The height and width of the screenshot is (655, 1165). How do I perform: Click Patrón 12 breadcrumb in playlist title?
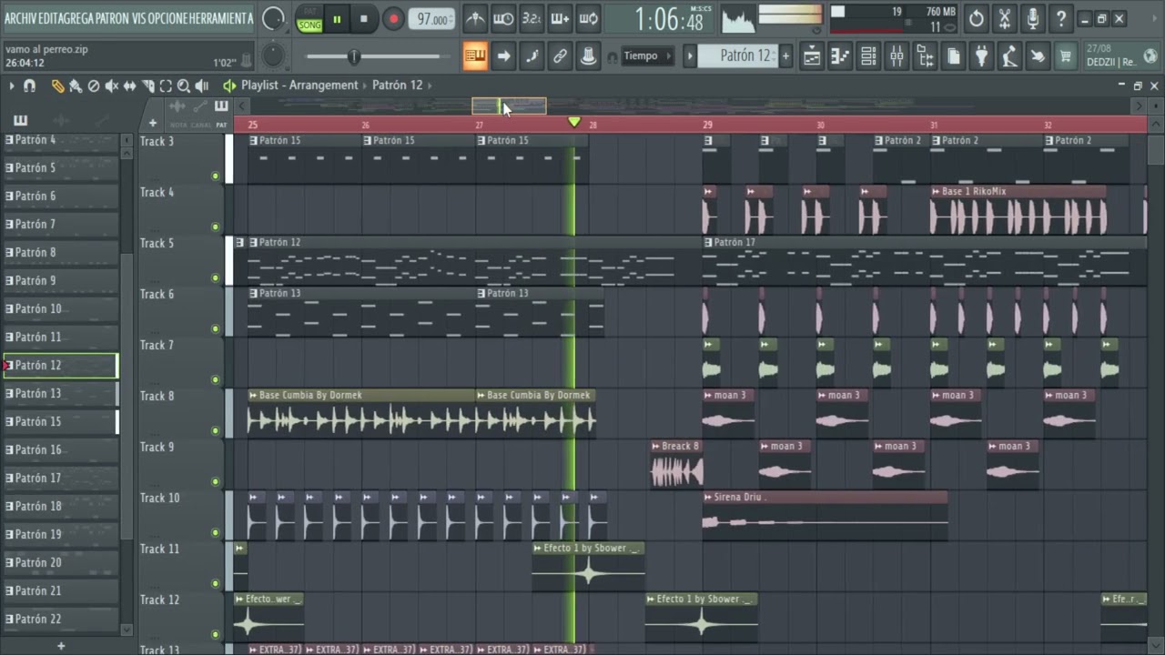point(398,85)
